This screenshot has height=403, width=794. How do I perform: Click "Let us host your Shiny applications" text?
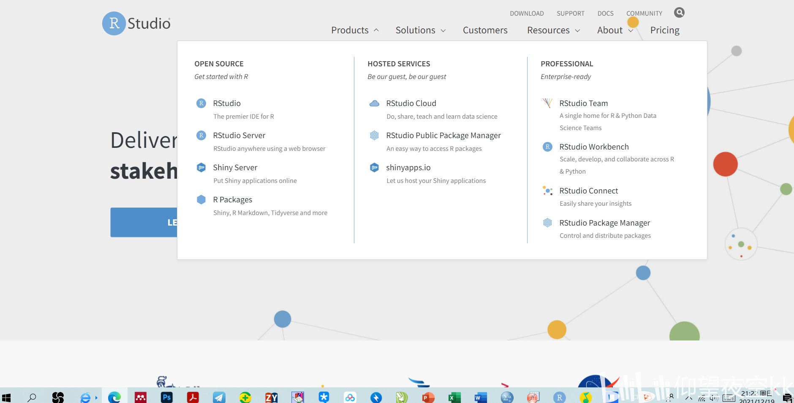[x=436, y=181]
